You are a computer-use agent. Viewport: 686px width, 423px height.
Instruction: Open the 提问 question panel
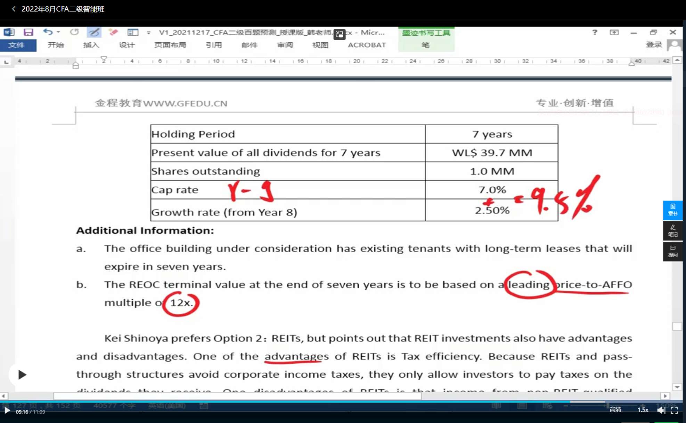(673, 251)
